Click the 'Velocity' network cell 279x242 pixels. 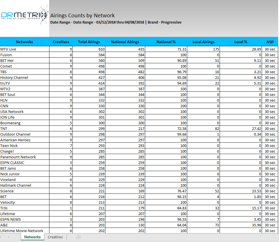coord(24,203)
